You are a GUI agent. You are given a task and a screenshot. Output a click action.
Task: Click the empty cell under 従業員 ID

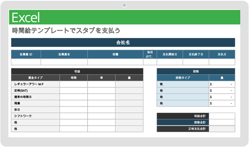26,62
